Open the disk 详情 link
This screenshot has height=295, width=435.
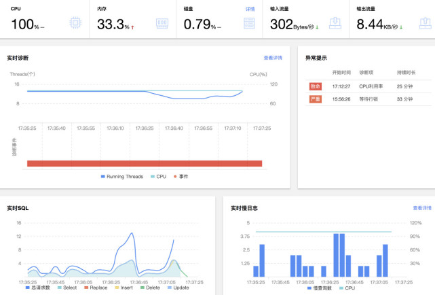pyautogui.click(x=250, y=9)
